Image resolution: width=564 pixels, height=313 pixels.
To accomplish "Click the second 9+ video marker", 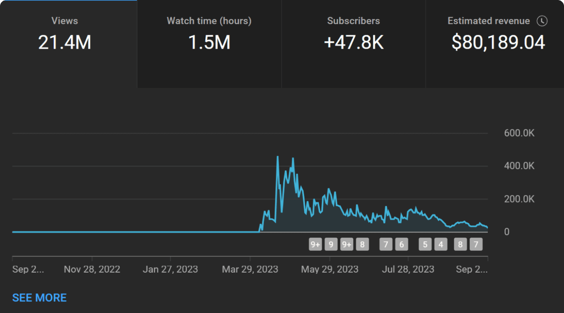I will click(x=347, y=244).
